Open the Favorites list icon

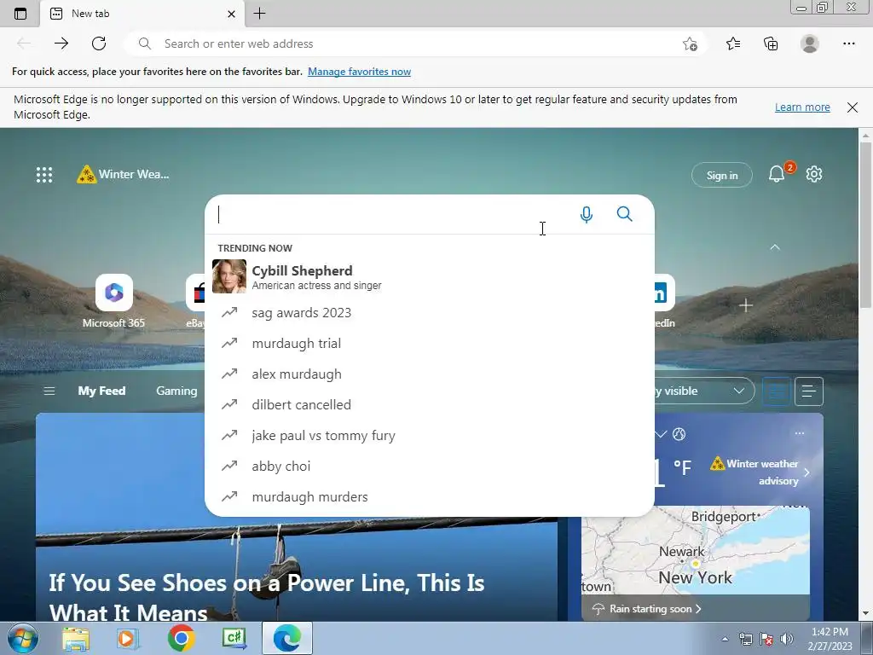tap(733, 43)
